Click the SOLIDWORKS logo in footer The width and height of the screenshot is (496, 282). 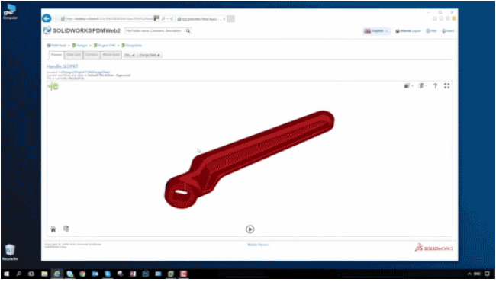pos(433,248)
